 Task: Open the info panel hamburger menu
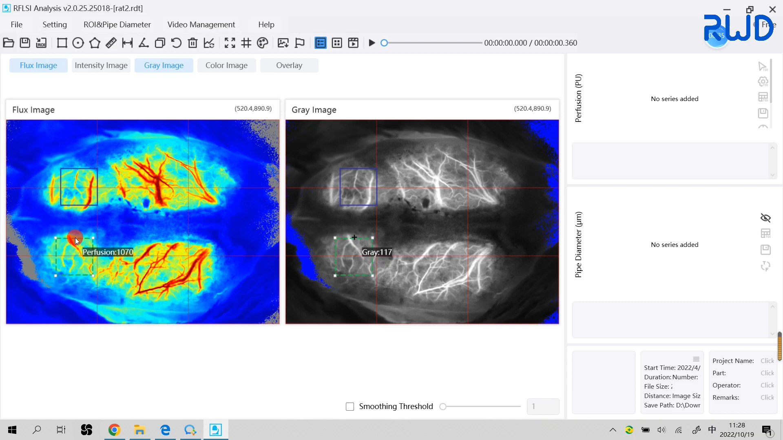click(696, 359)
